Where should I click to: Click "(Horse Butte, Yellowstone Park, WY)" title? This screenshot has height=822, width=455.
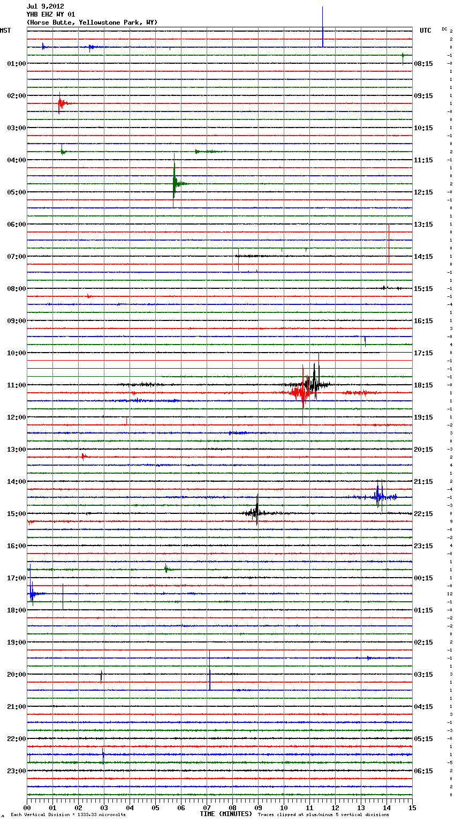(x=92, y=23)
